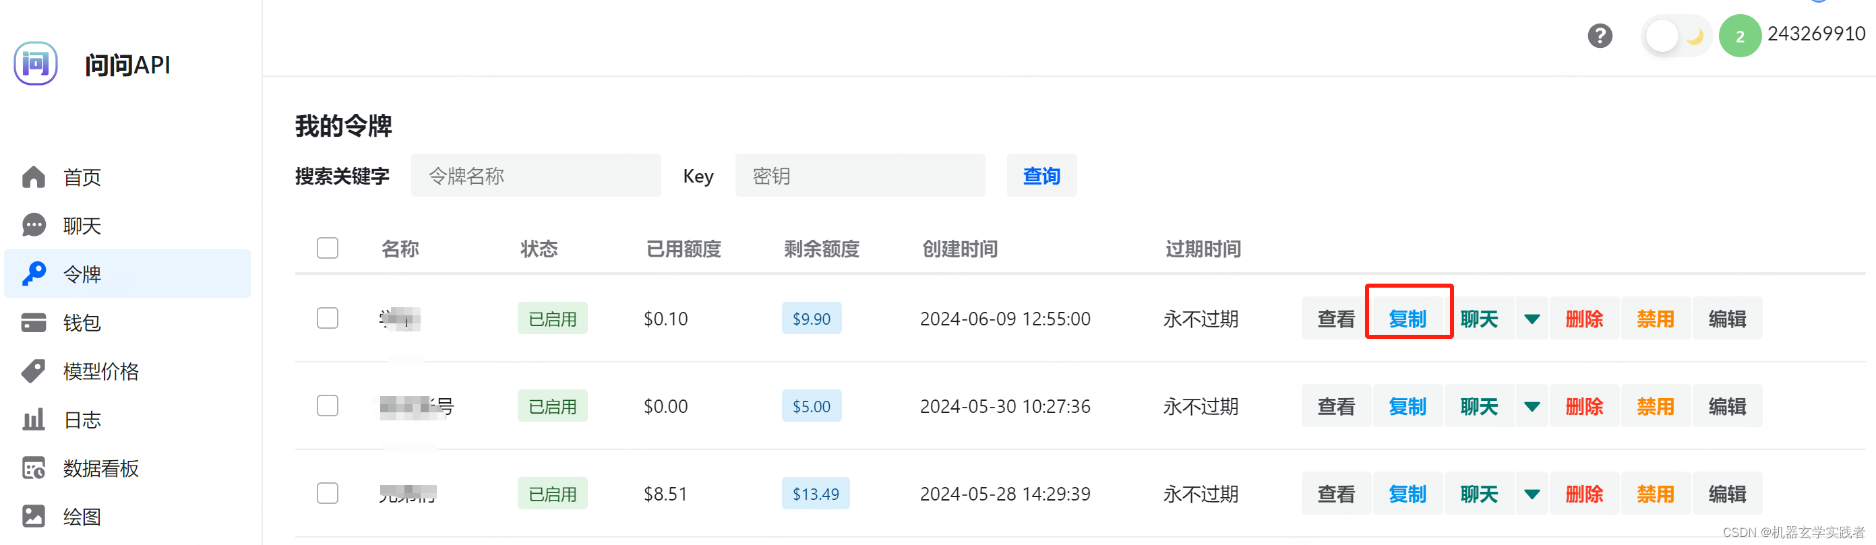Click the bar chart icon beside 日志

click(34, 419)
